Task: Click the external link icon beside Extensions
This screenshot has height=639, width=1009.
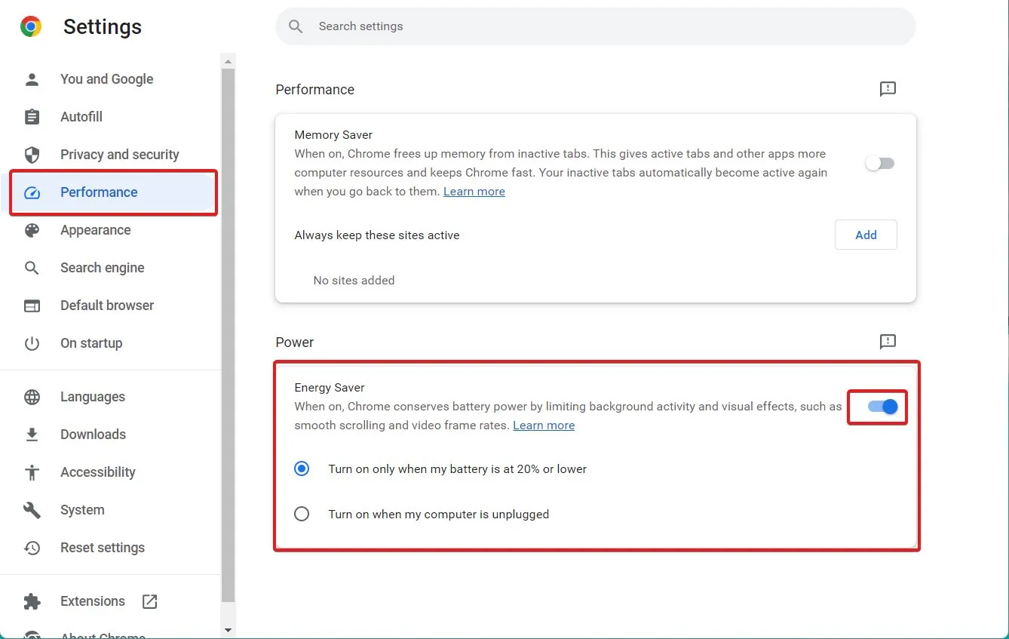Action: [149, 601]
